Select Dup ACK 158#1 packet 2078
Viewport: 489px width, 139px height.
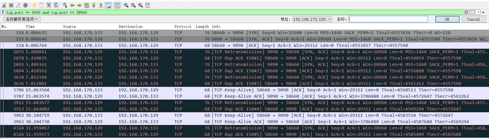pyautogui.click(x=244, y=58)
